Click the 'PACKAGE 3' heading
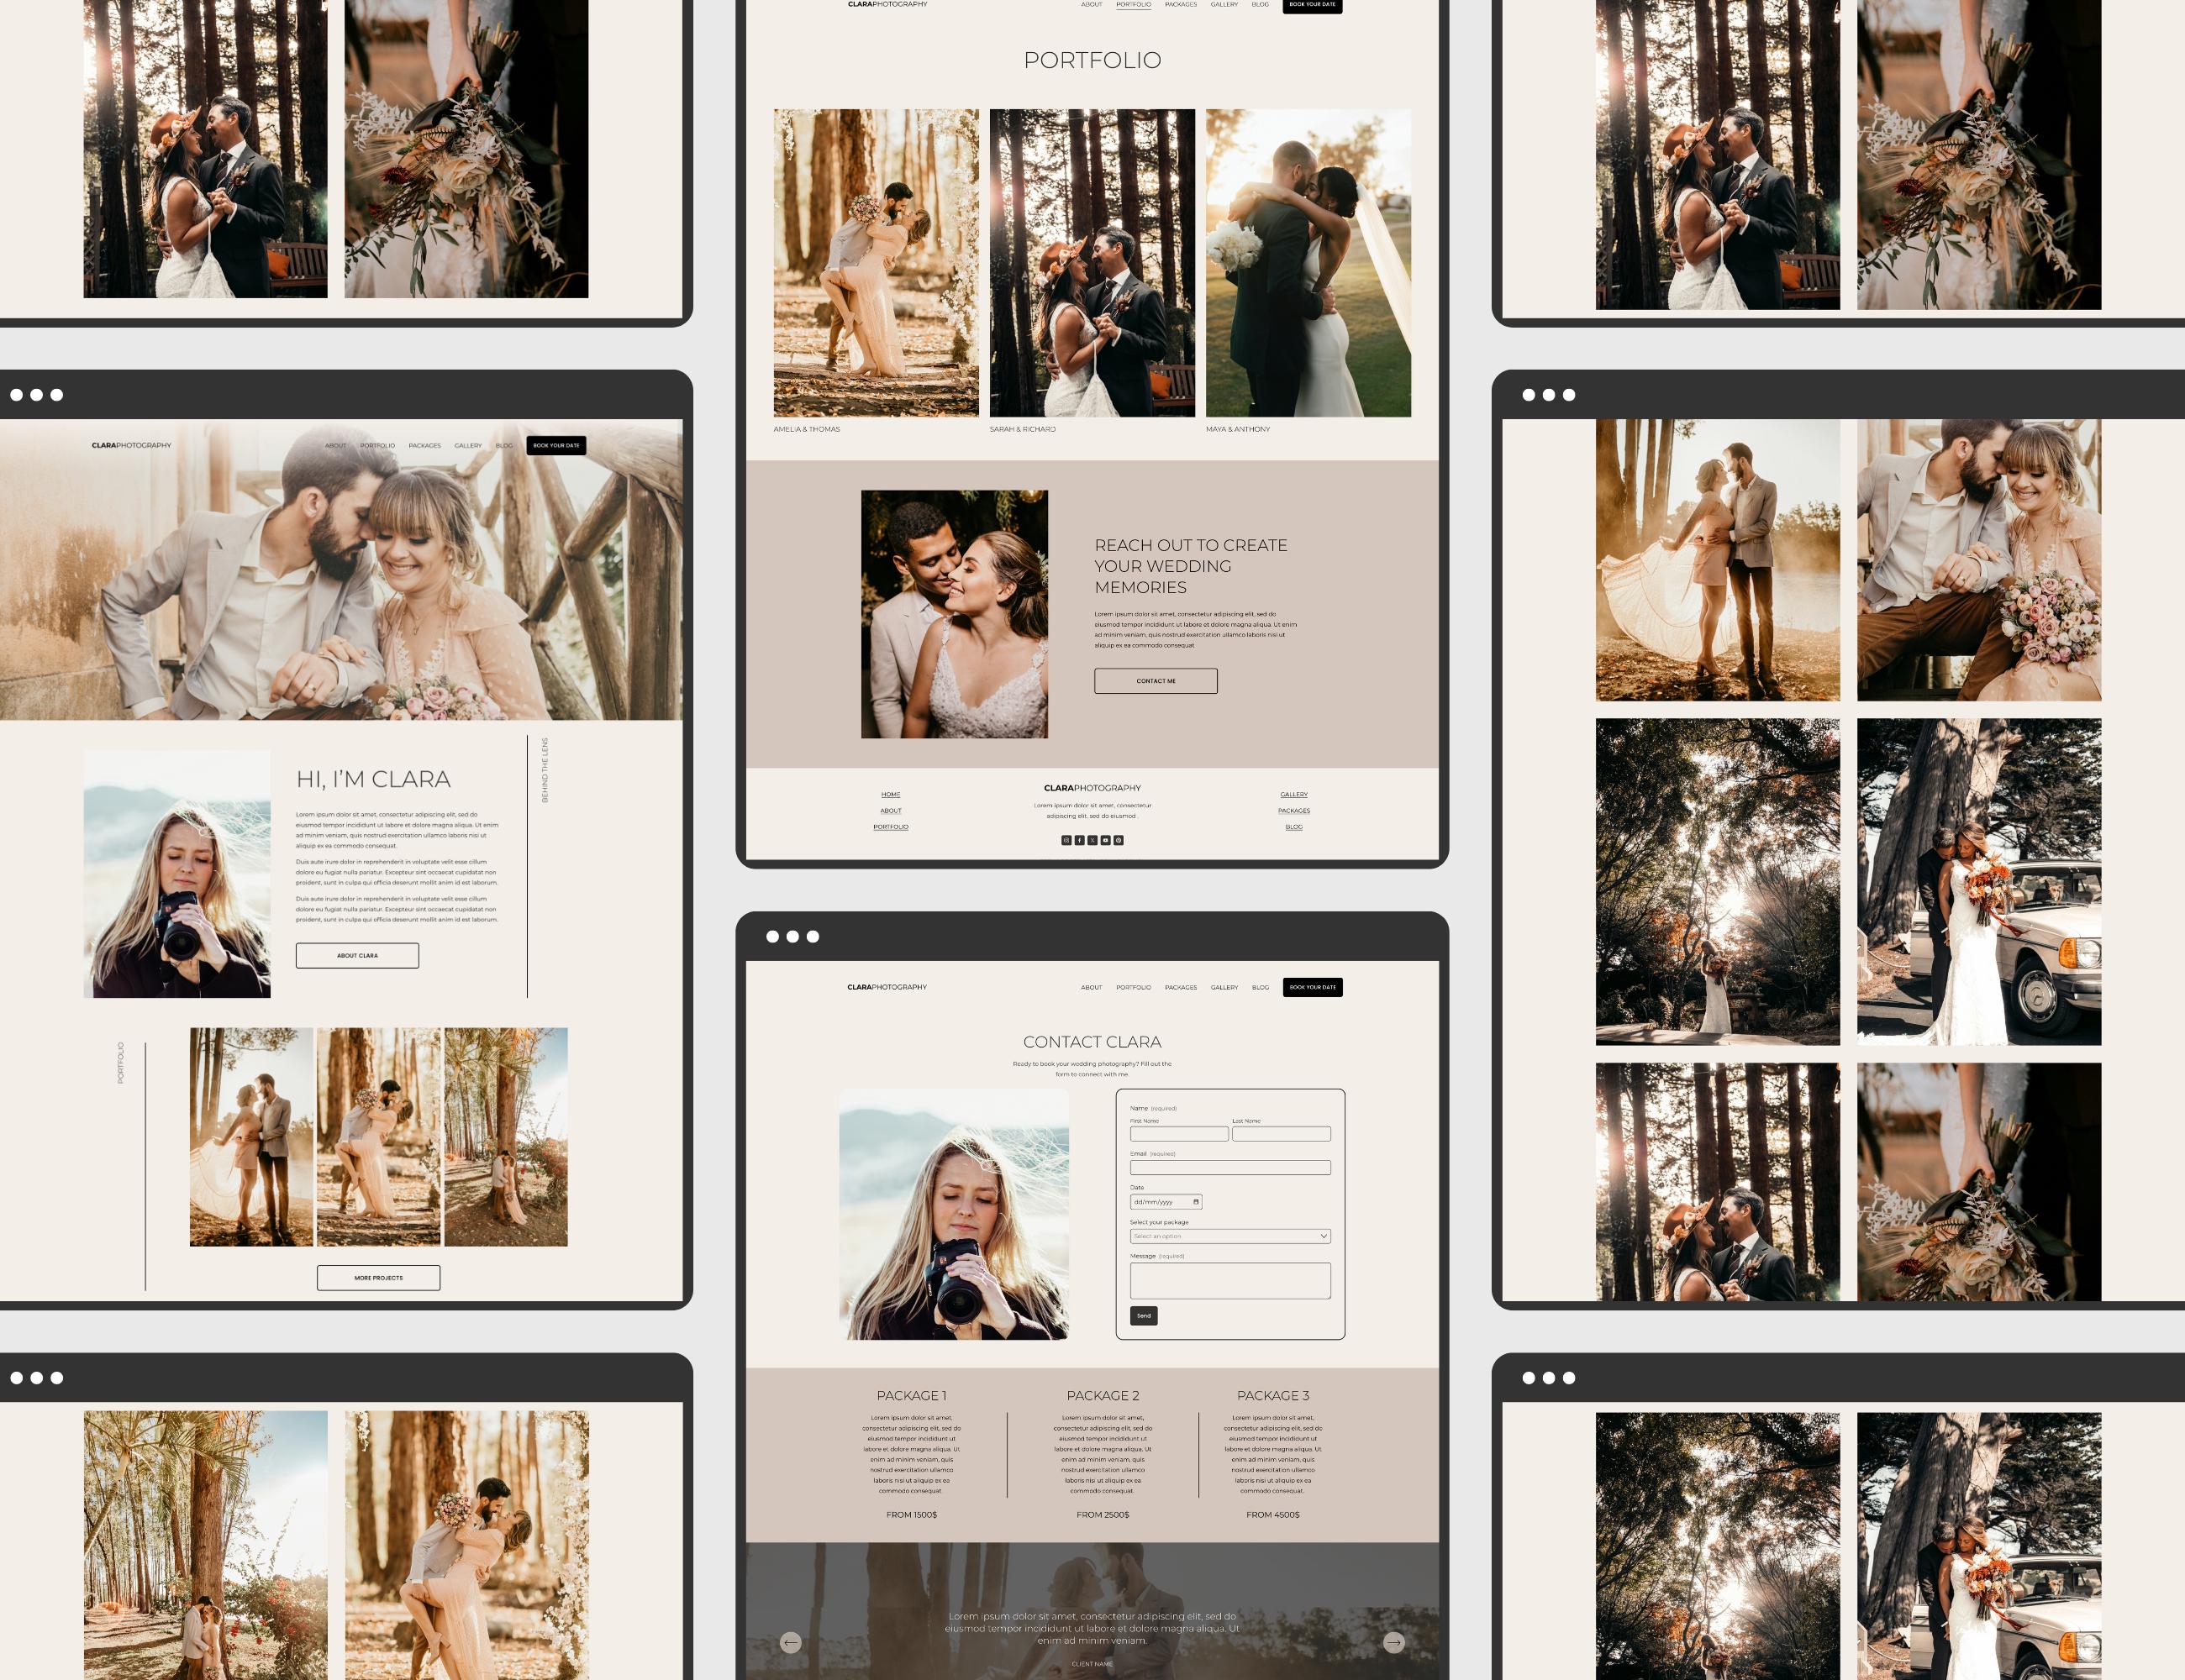 1272,1395
